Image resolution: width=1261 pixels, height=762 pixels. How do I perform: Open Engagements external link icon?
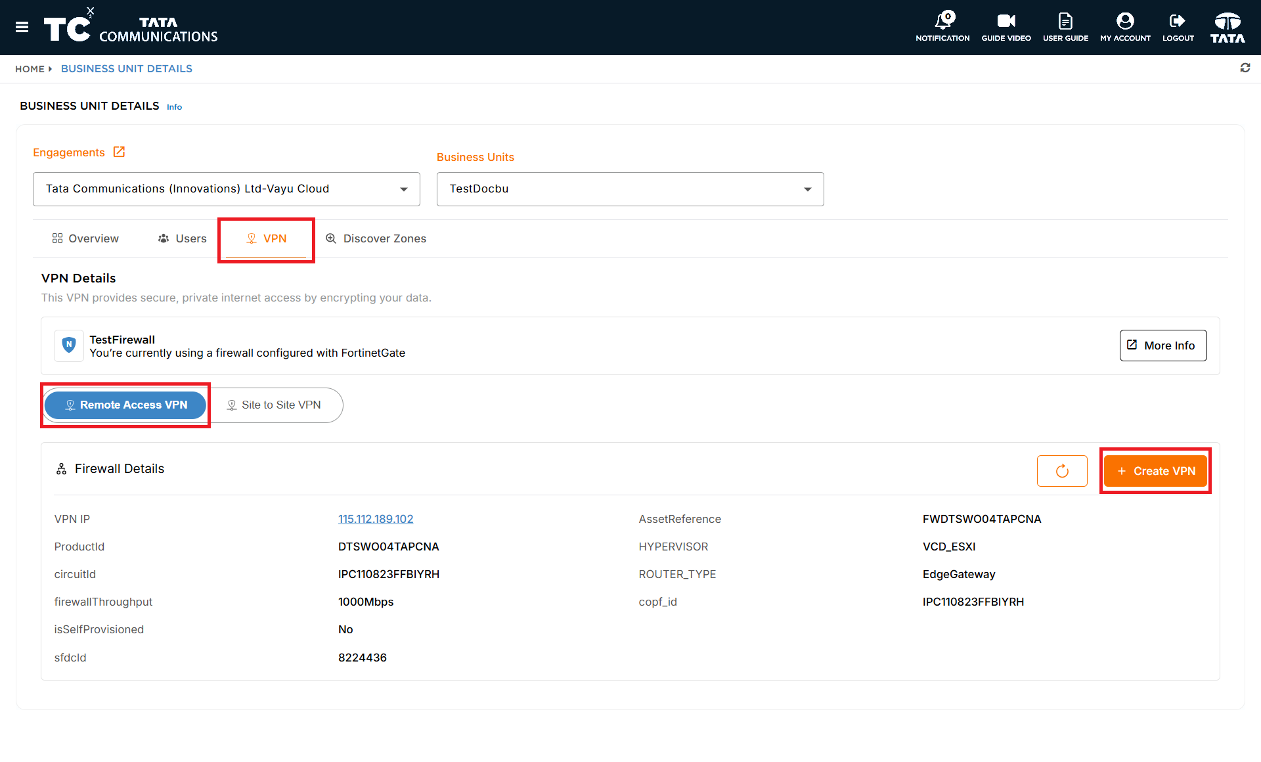pyautogui.click(x=119, y=152)
